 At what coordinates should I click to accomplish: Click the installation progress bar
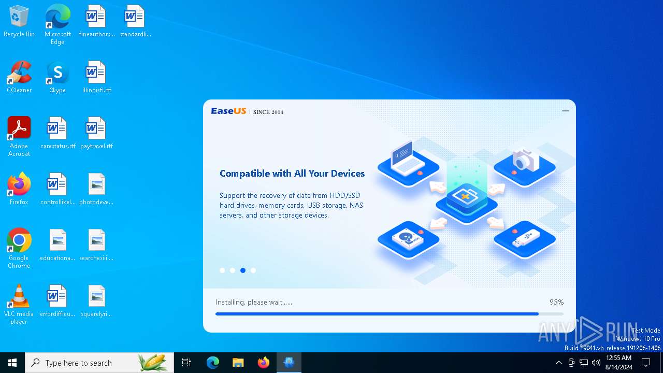click(390, 314)
